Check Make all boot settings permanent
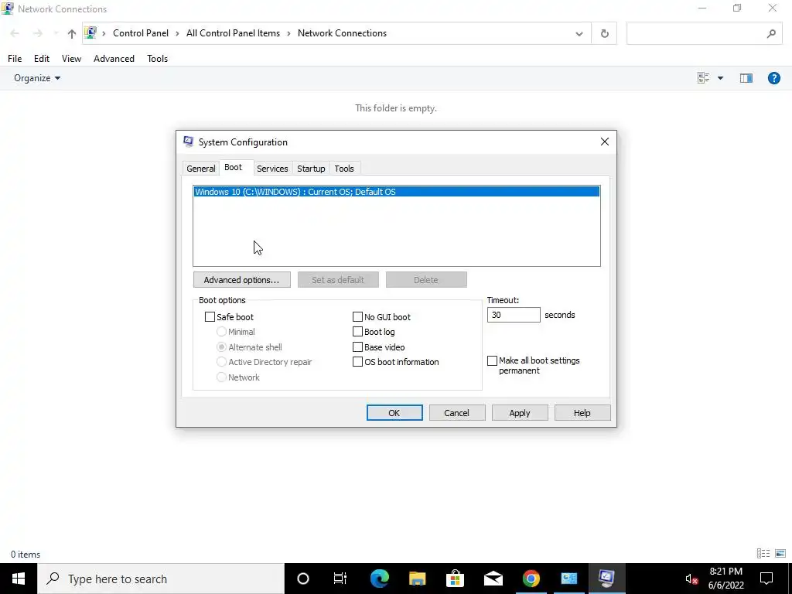 [492, 360]
